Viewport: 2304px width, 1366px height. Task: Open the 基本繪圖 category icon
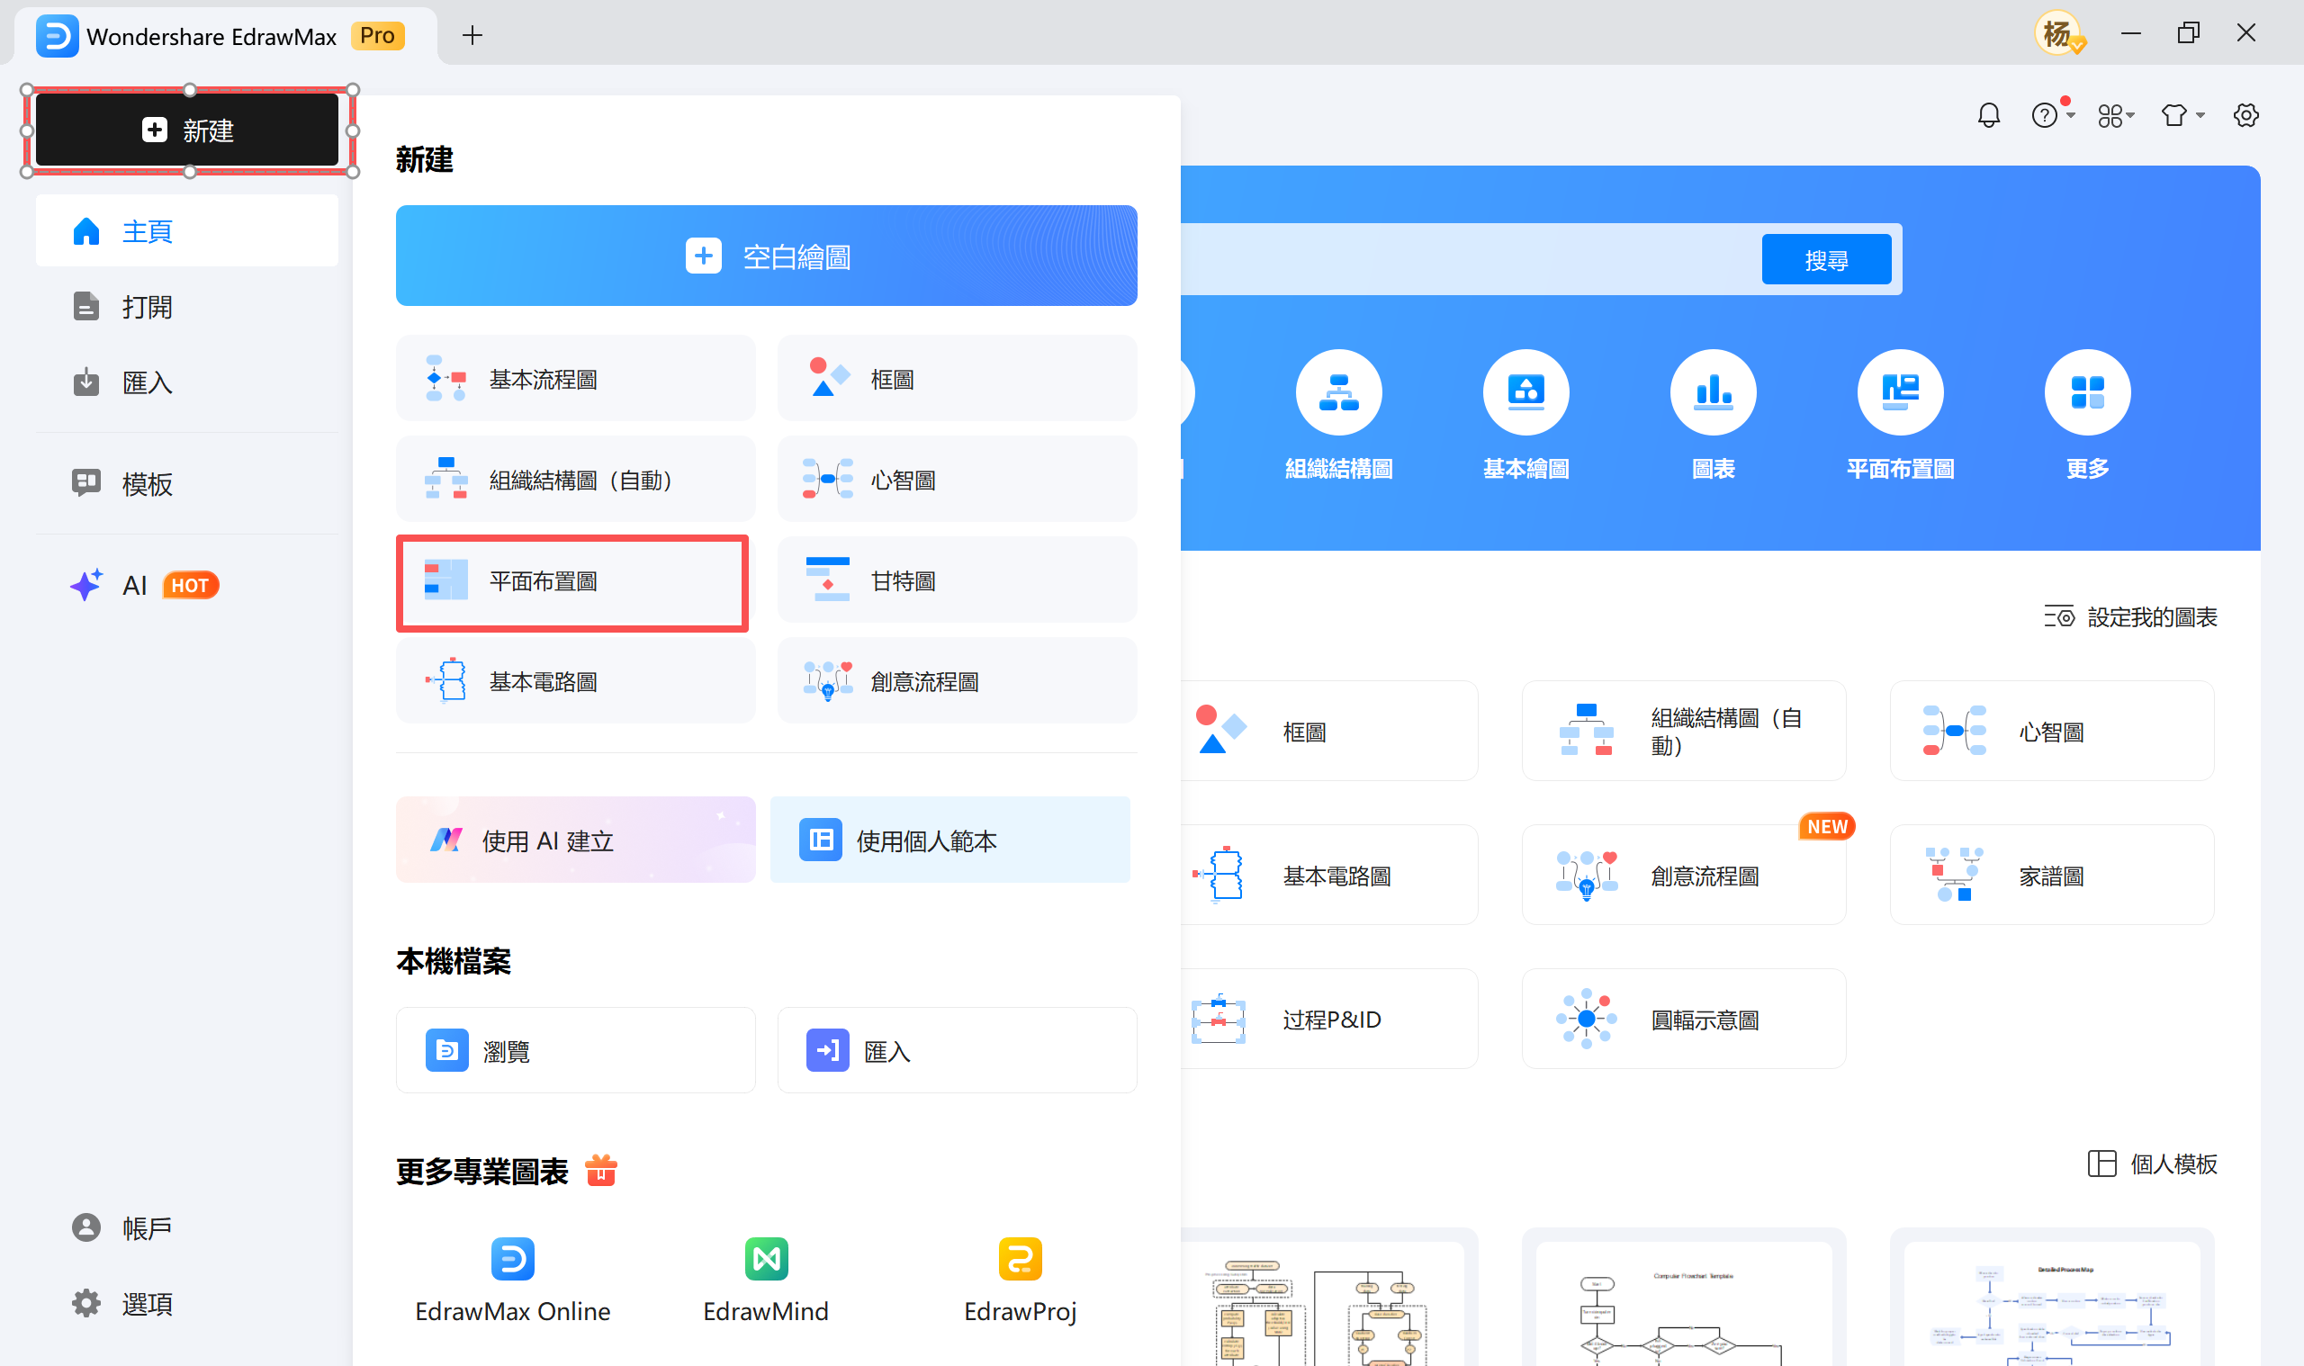point(1525,391)
